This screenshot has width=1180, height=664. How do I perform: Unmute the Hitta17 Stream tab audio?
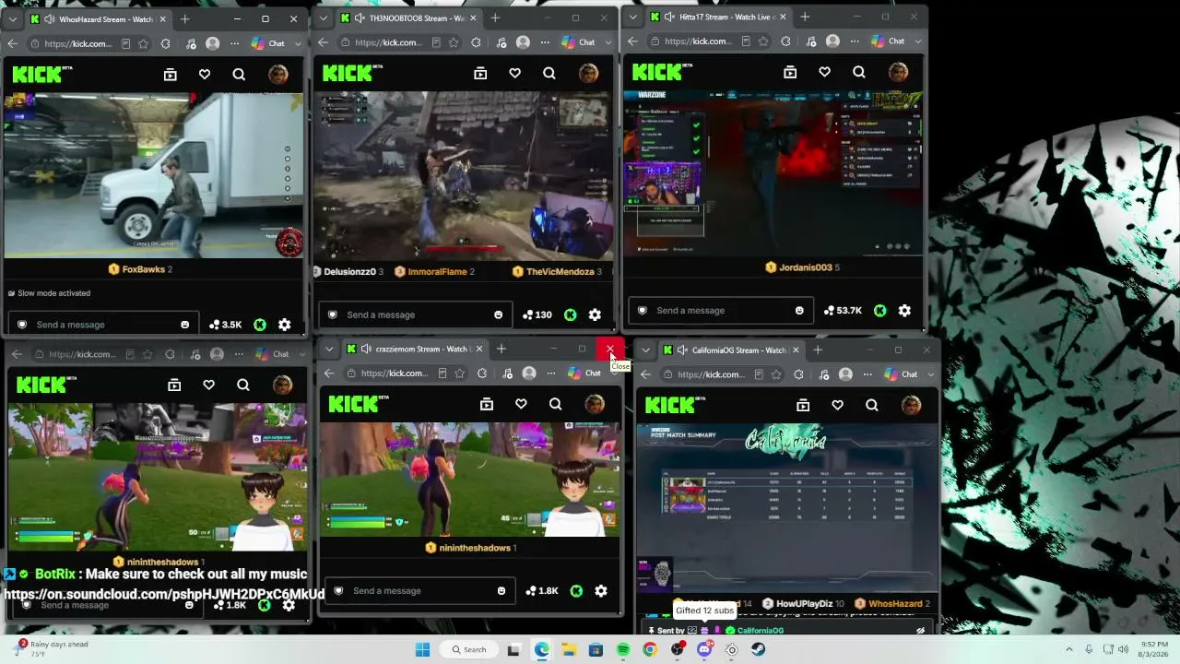coord(669,17)
